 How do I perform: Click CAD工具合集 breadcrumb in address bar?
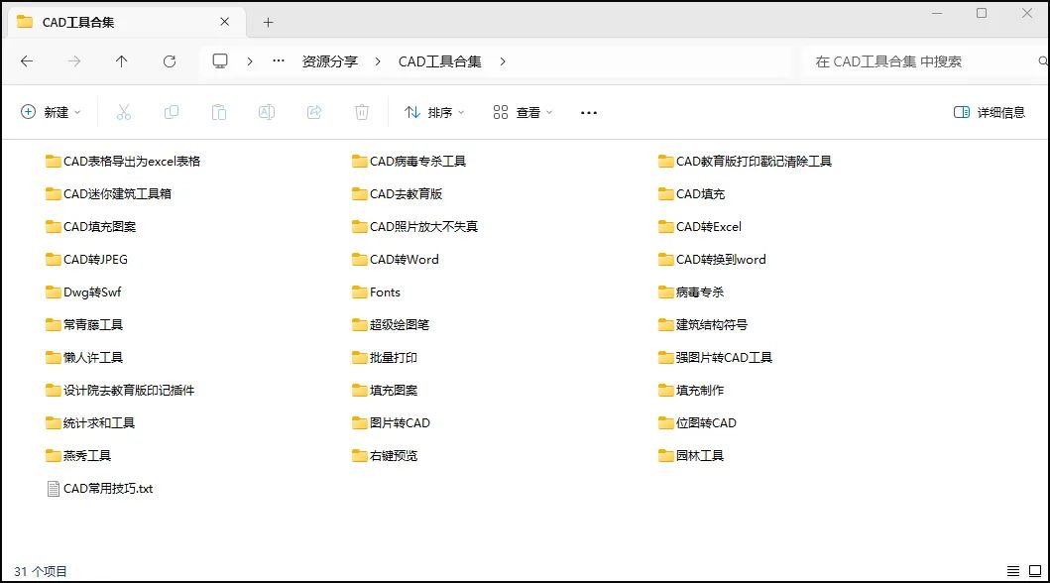440,61
